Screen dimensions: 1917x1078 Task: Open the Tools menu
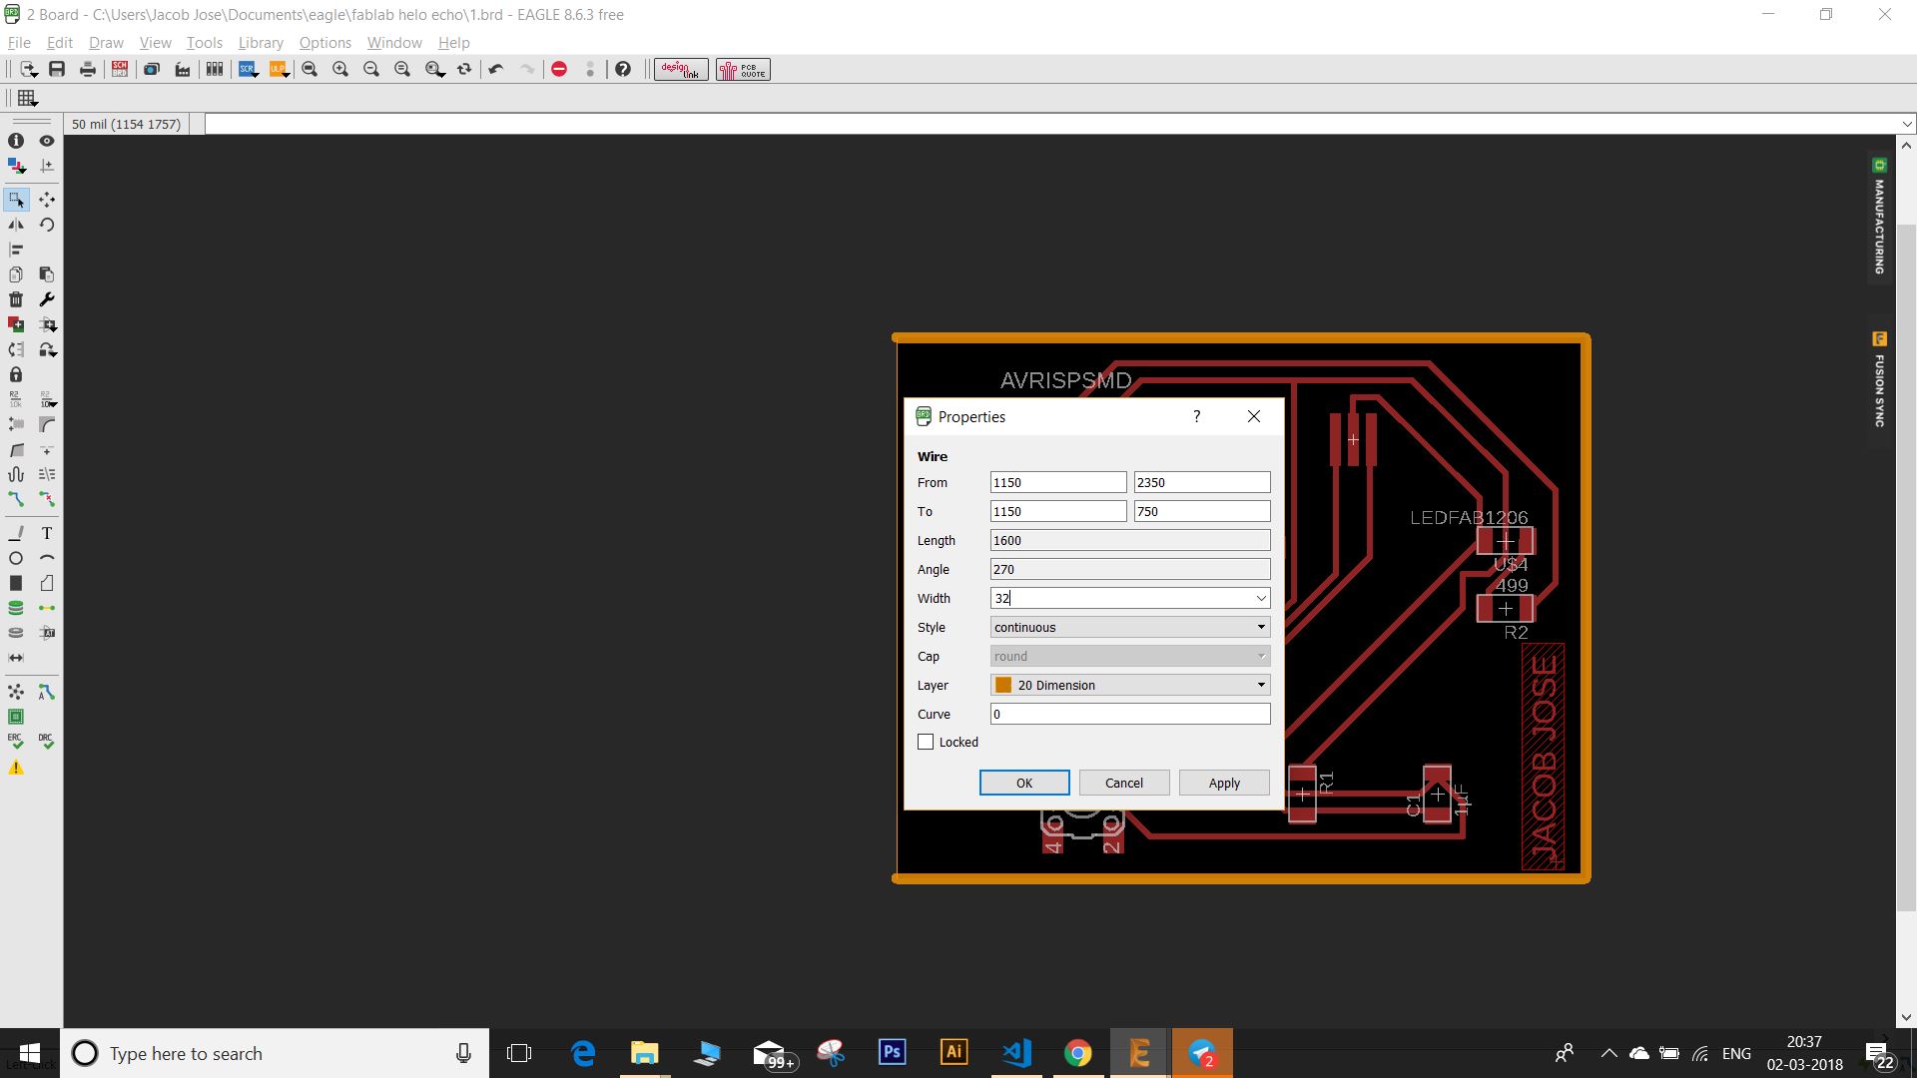[x=204, y=43]
